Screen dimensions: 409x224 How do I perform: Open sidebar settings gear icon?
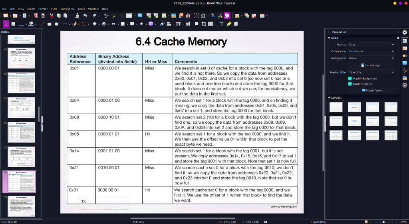[x=405, y=32]
